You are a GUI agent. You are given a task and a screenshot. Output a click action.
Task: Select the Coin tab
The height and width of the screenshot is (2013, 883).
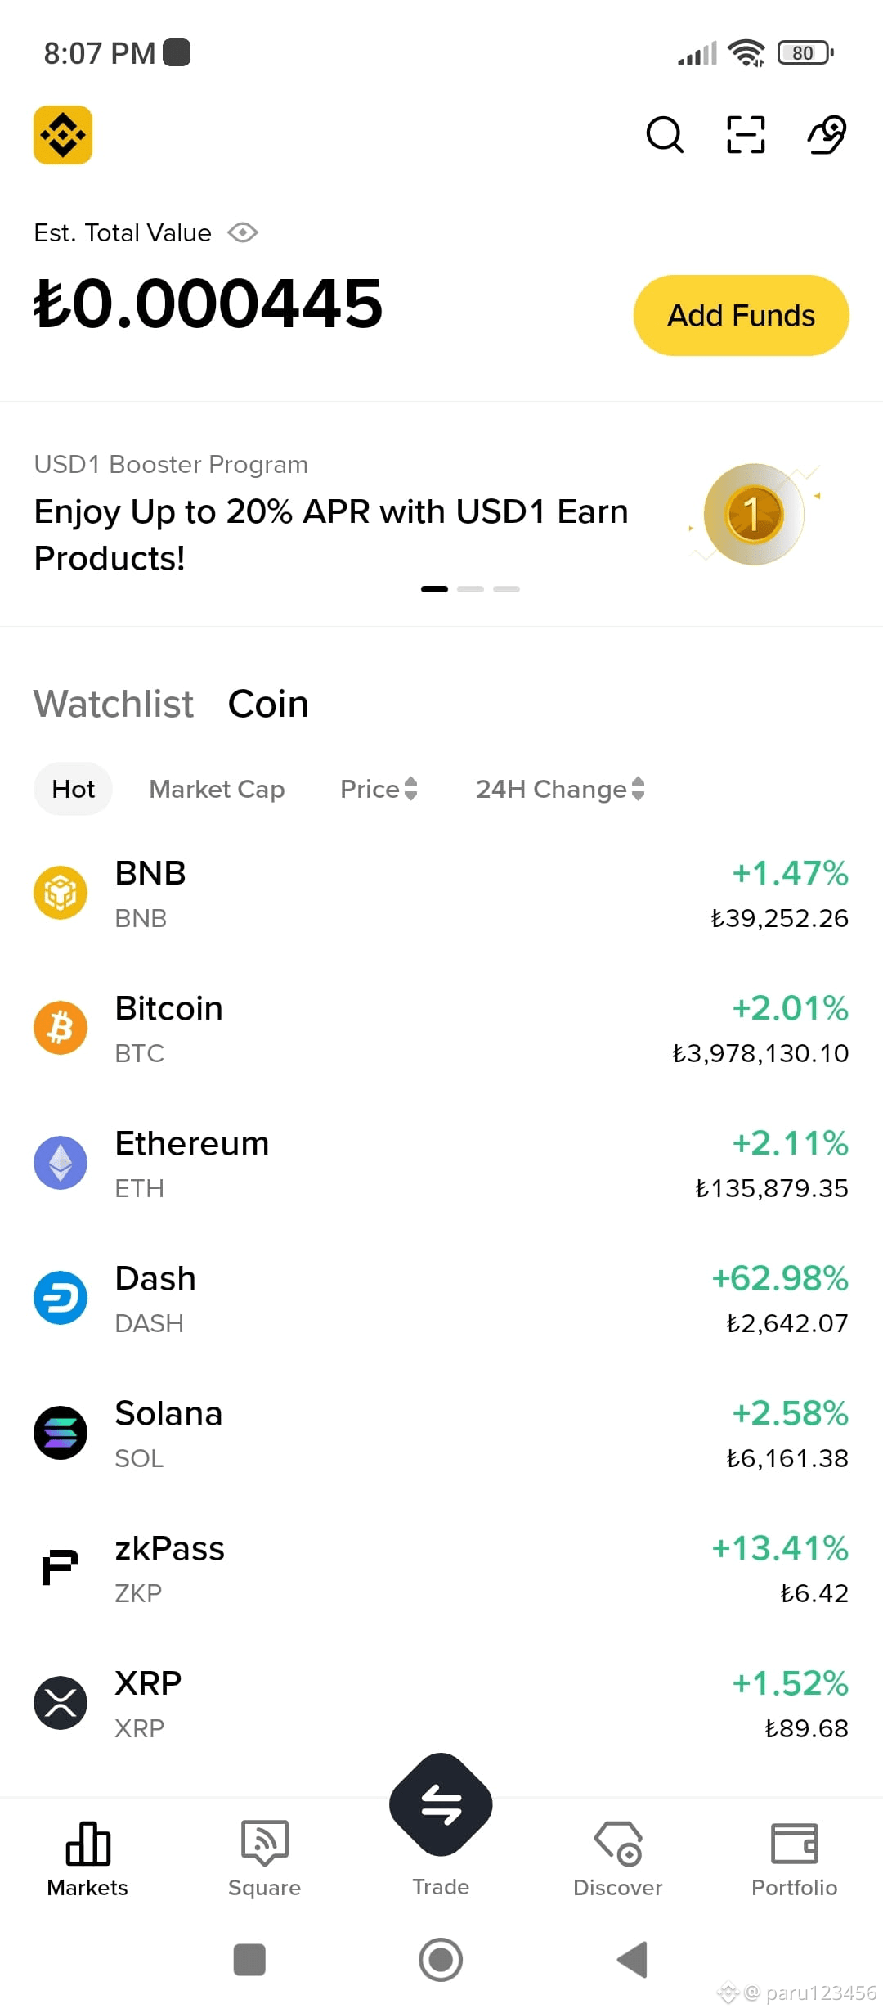tap(268, 704)
